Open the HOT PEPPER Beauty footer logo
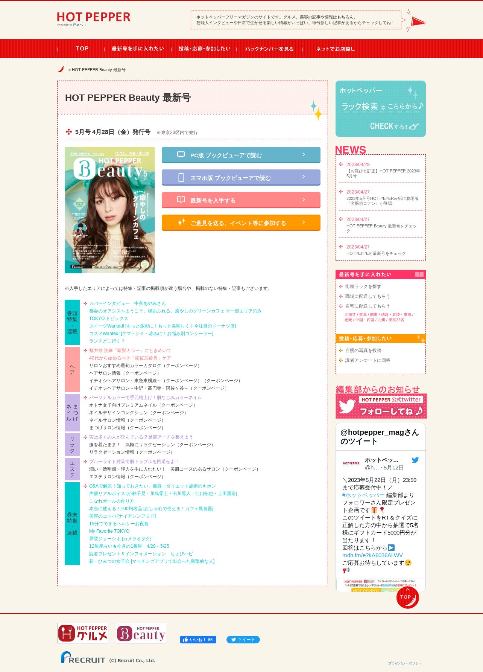483x672 pixels. coord(141,633)
